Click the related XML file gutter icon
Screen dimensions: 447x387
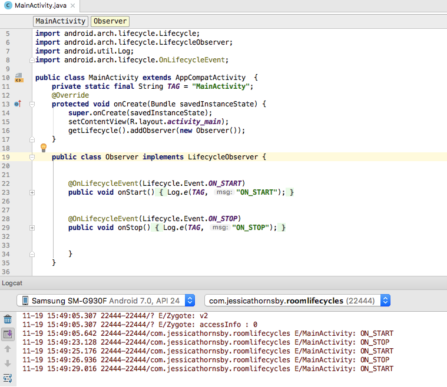(19, 78)
